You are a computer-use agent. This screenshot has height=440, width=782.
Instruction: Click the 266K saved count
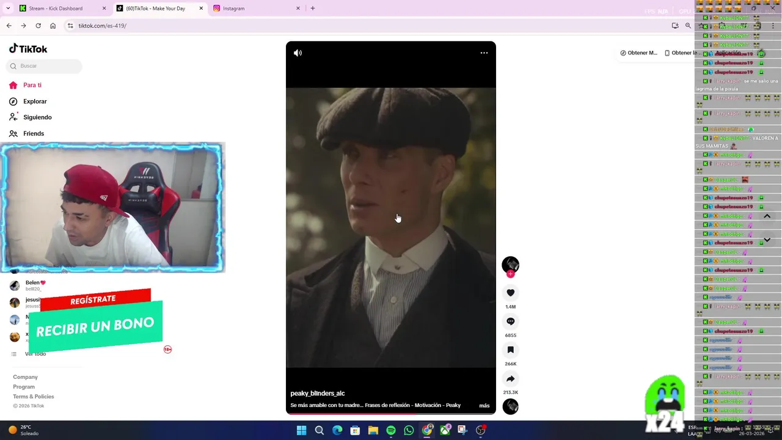click(510, 364)
